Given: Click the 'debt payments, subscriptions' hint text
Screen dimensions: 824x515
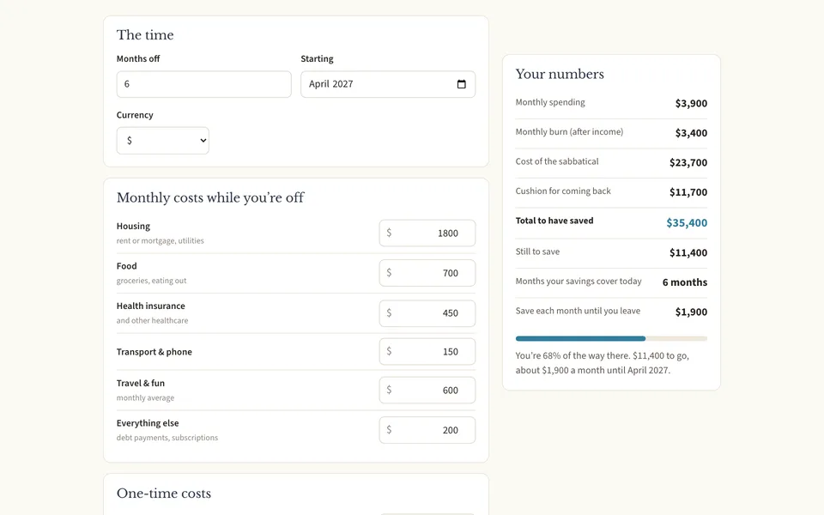Looking at the screenshot, I should (x=167, y=438).
